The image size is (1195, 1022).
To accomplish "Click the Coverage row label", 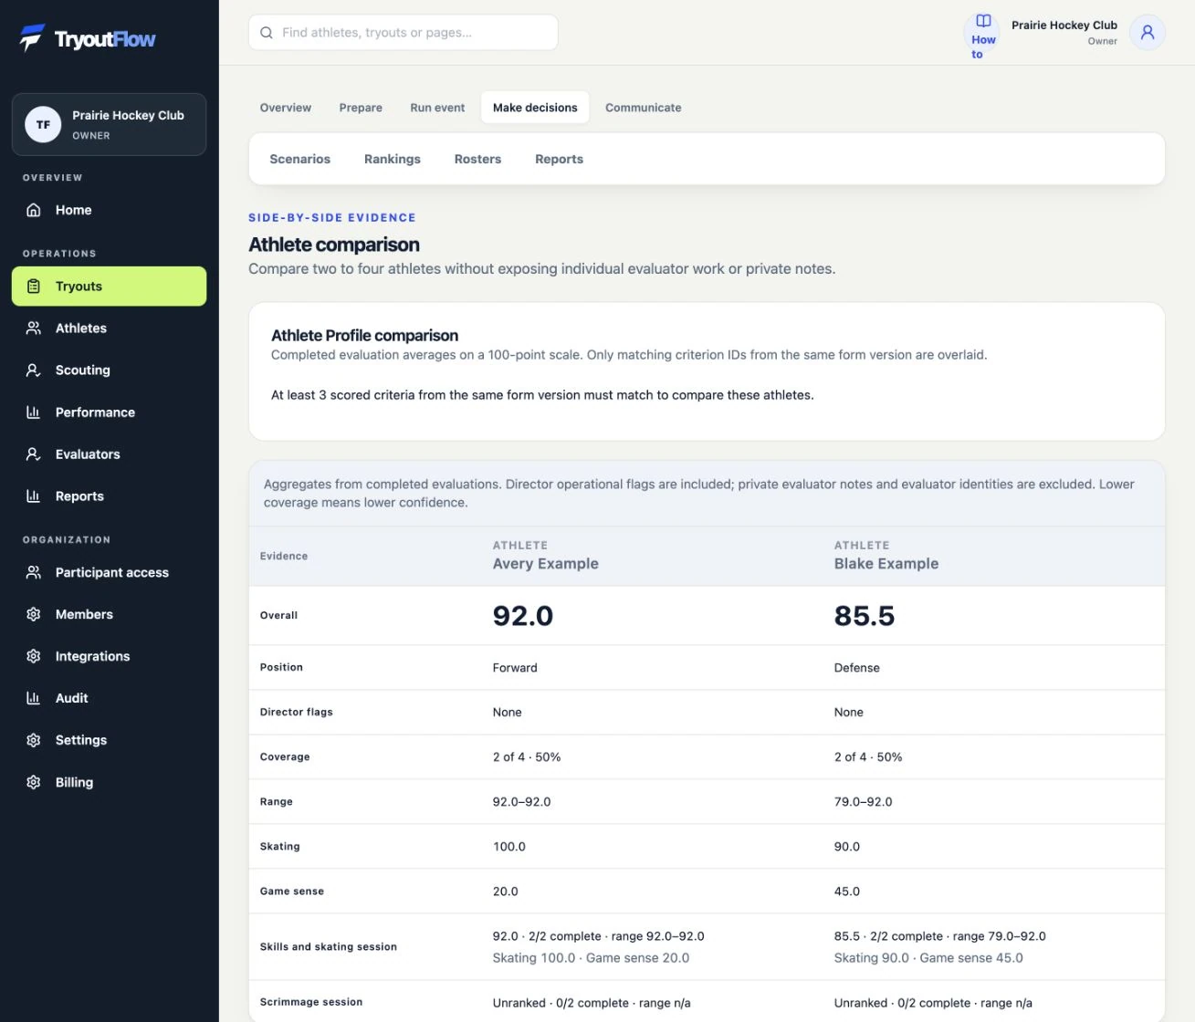I will [285, 756].
